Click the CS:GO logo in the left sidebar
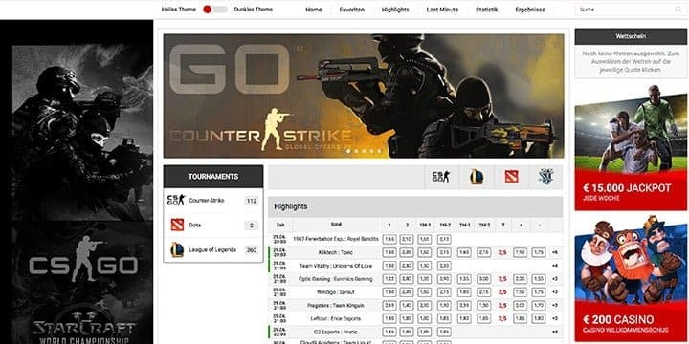 point(83,260)
